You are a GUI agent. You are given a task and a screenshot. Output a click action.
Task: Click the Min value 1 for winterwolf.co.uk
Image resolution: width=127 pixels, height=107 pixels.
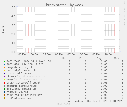tap(86, 74)
